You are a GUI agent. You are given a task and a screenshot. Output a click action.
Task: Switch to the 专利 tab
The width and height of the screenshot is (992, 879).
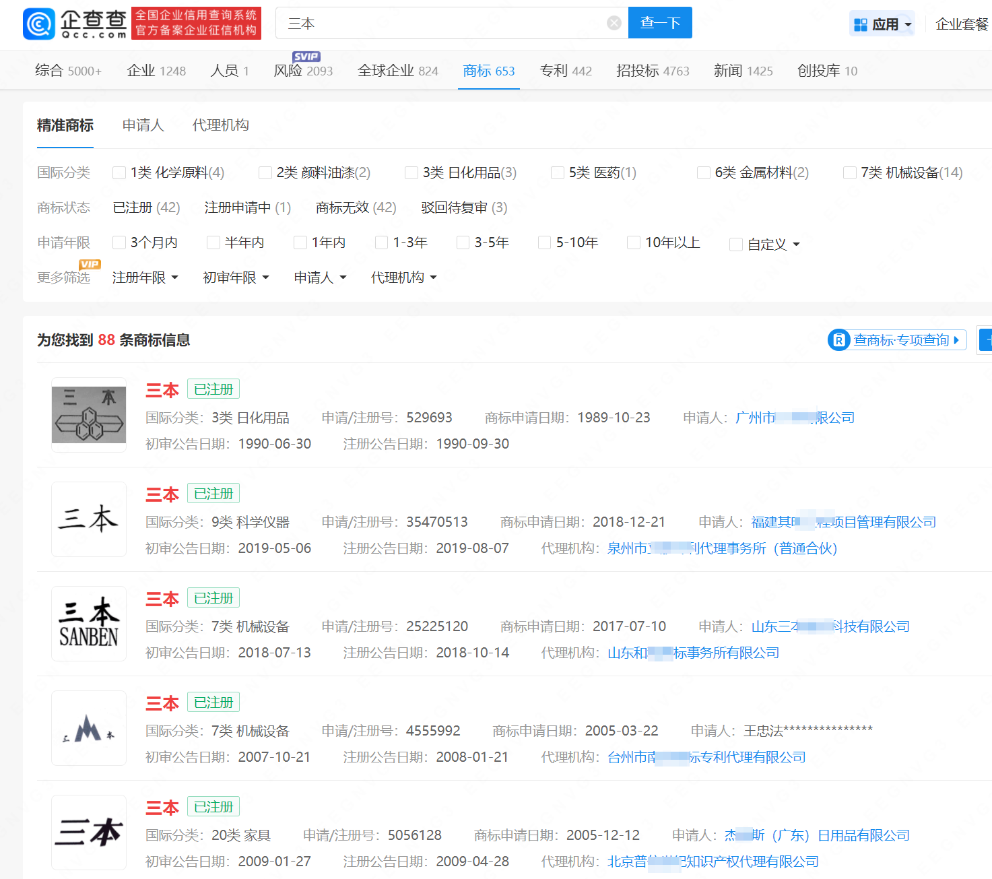pyautogui.click(x=565, y=71)
